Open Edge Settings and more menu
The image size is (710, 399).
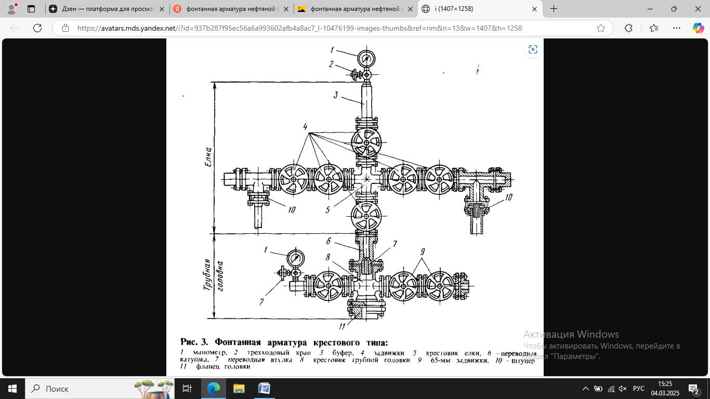[676, 28]
